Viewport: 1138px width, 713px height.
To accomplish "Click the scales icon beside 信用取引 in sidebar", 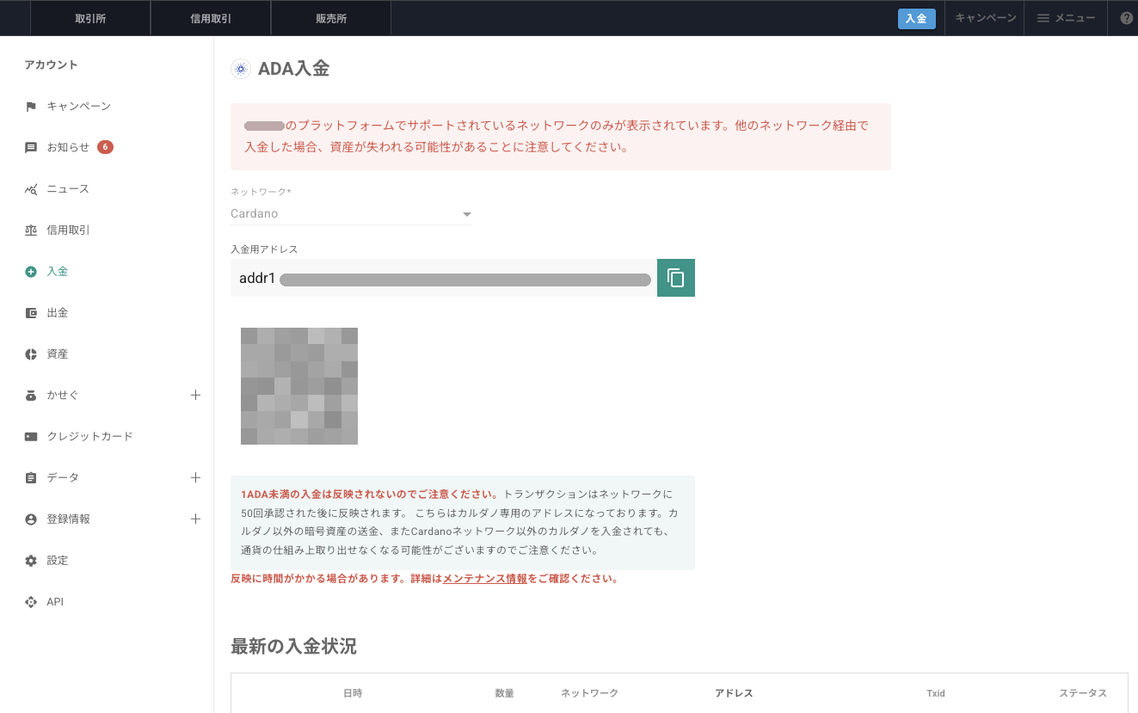I will tap(31, 230).
